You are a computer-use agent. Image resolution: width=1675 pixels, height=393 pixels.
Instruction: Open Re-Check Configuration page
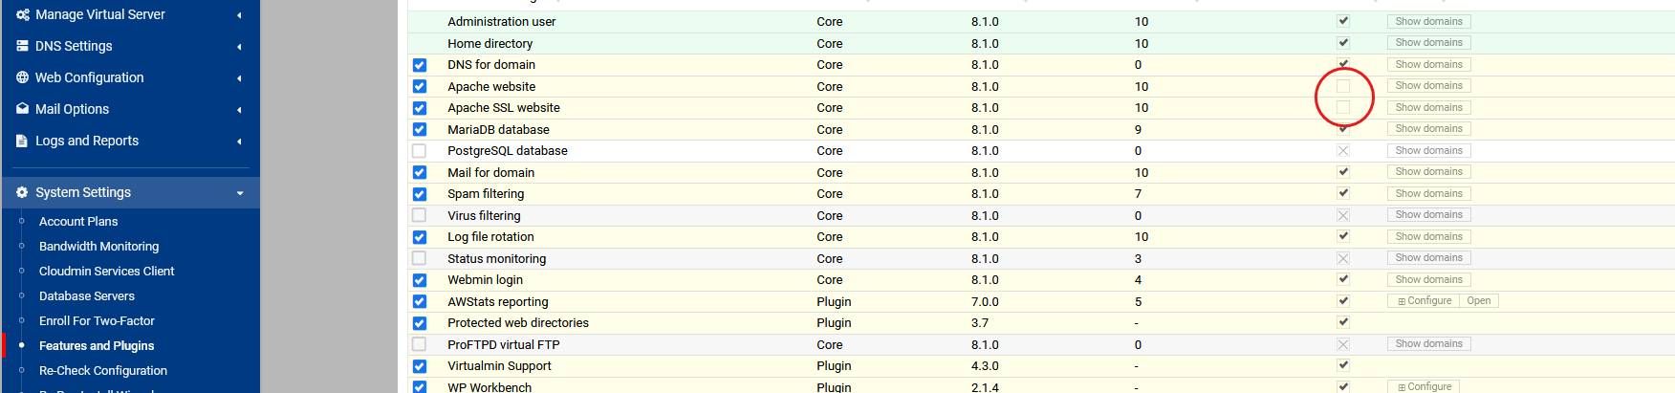coord(103,370)
